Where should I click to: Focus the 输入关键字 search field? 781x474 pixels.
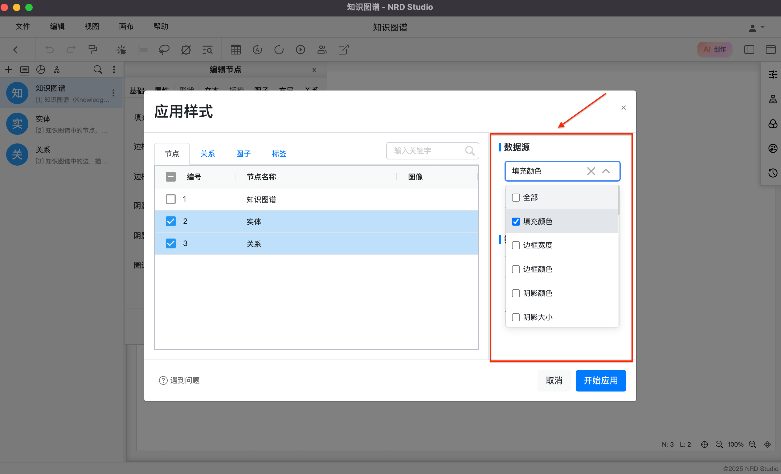point(432,151)
